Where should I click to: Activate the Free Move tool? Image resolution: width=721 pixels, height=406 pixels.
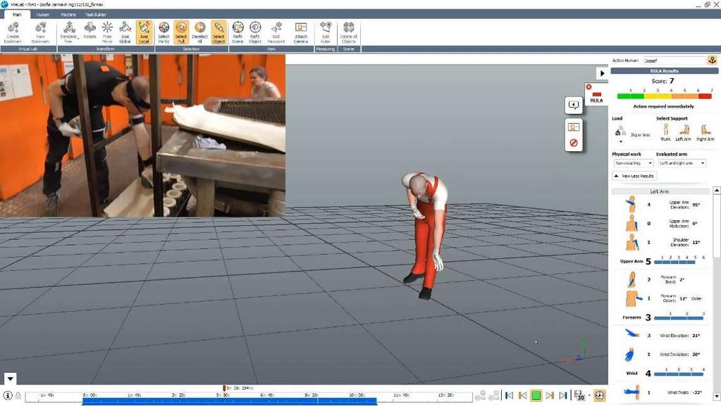[x=107, y=32]
